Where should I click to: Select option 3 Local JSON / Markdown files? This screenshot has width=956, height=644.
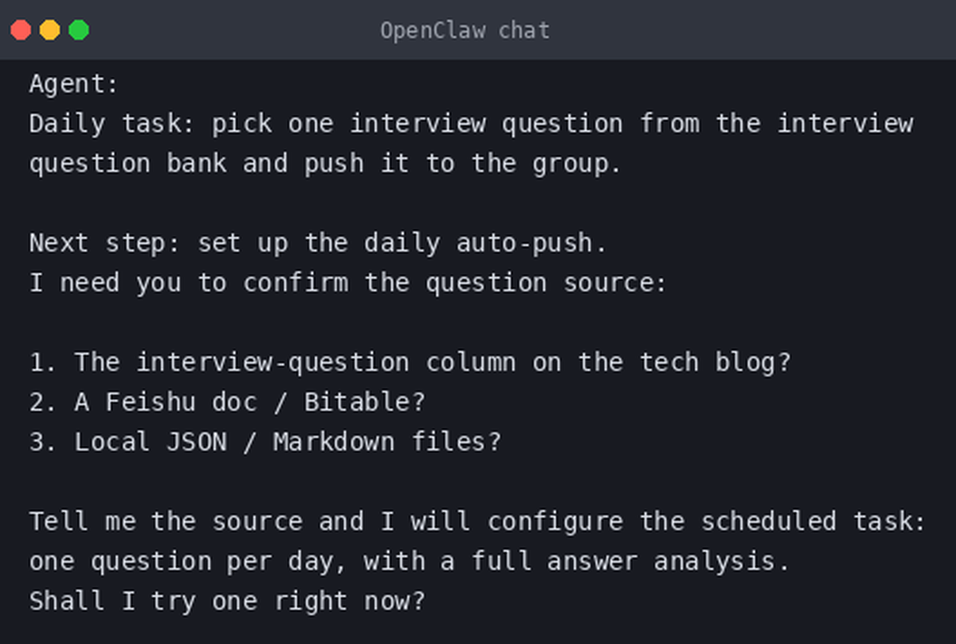coord(265,441)
